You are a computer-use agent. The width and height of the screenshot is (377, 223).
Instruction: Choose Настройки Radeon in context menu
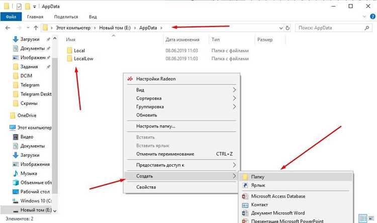(x=181, y=79)
